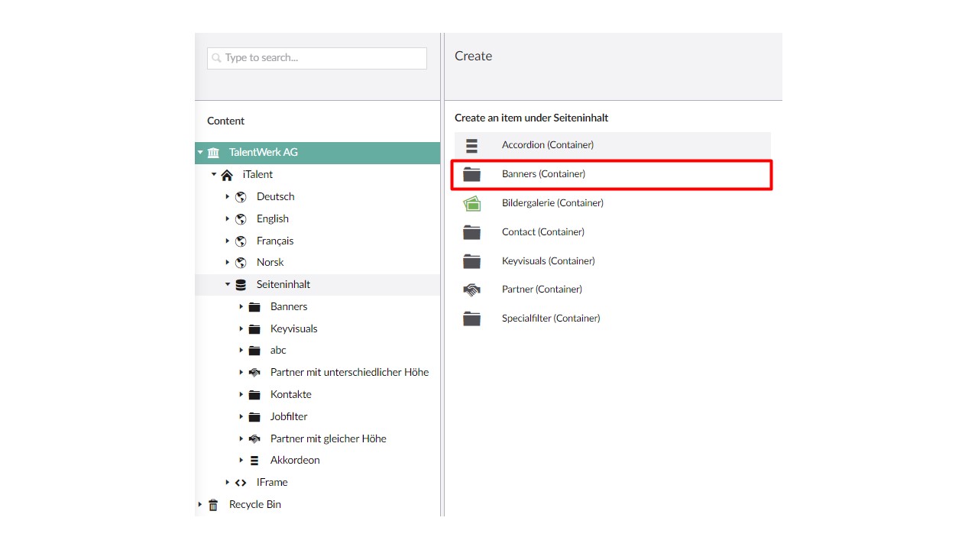Click the list icon beside Akkordeon
978x550 pixels.
tap(254, 461)
